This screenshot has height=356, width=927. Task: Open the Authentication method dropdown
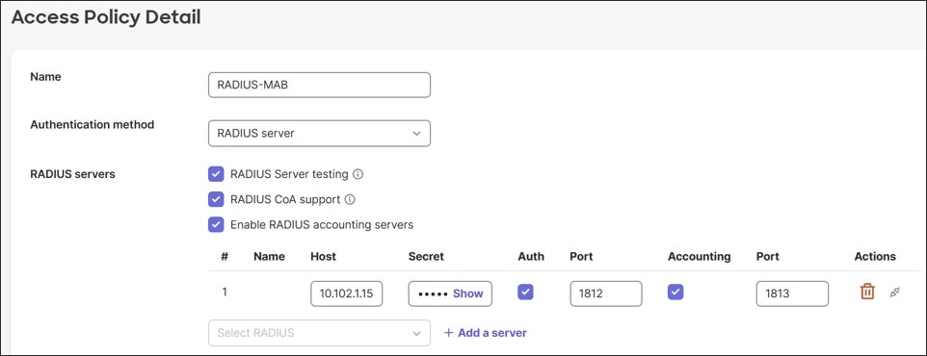(x=319, y=134)
